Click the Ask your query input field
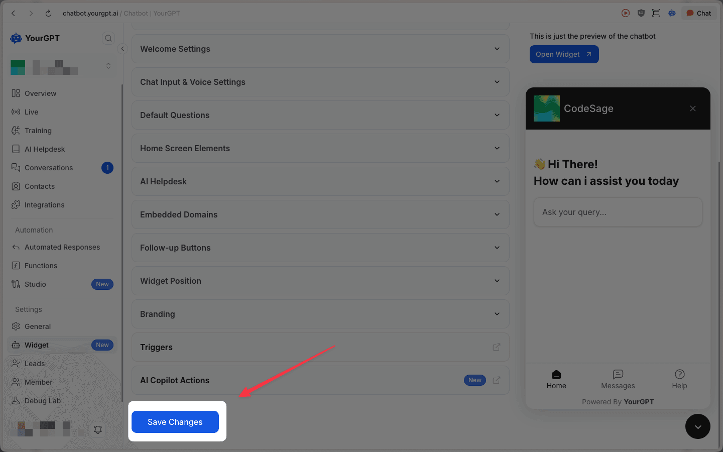This screenshot has width=723, height=452. (618, 212)
